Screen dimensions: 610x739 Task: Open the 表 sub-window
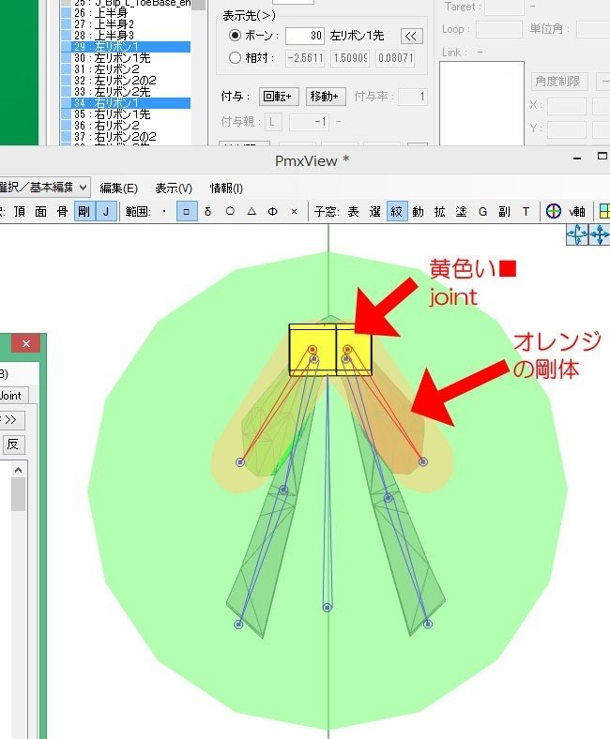tap(354, 212)
